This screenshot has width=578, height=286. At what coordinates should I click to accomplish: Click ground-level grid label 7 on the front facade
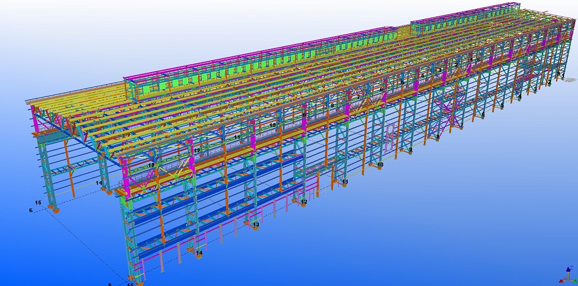(x=461, y=125)
